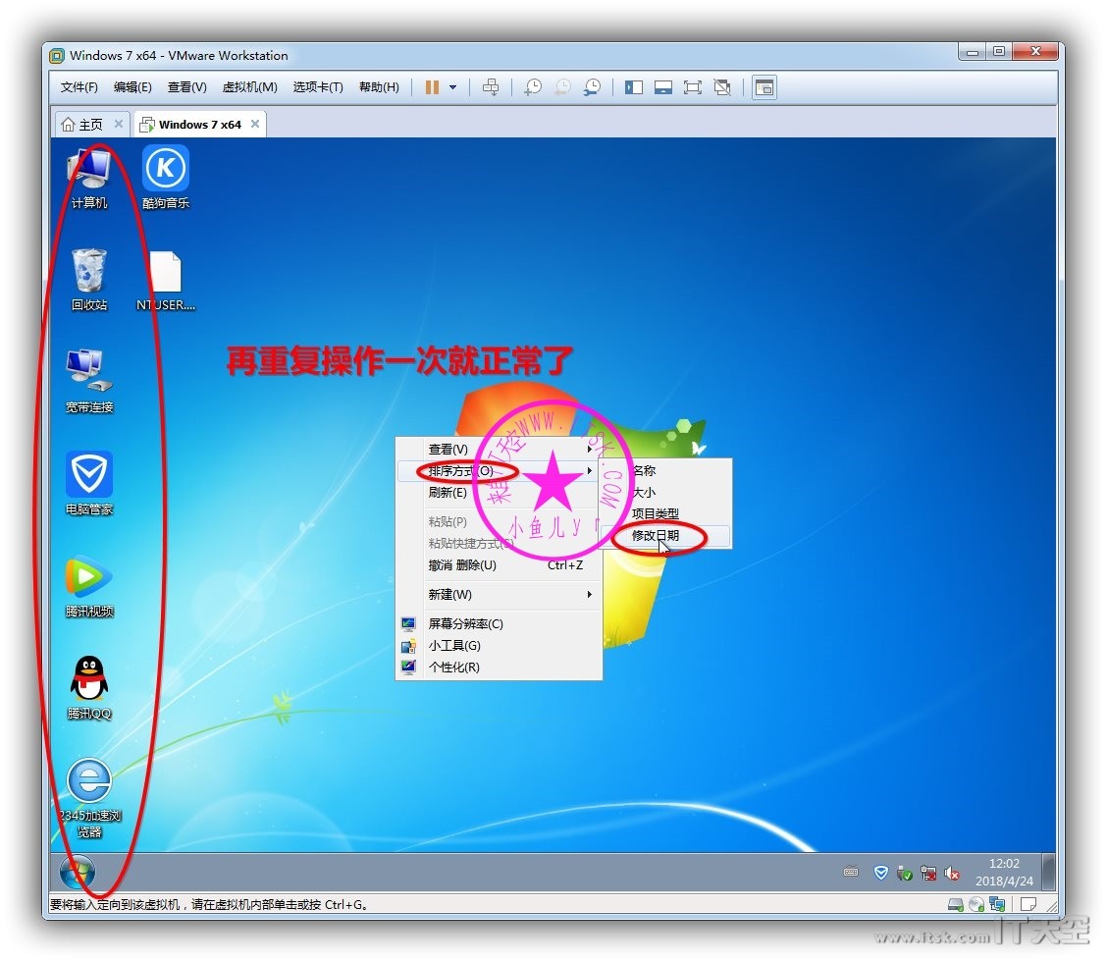This screenshot has height=962, width=1107.
Task: Click the Windows Start orb button
Action: [x=78, y=873]
